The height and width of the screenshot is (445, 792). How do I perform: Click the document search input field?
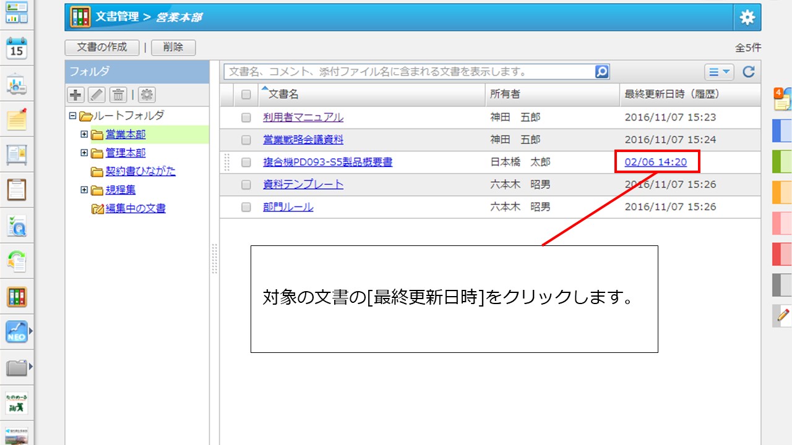click(x=408, y=72)
